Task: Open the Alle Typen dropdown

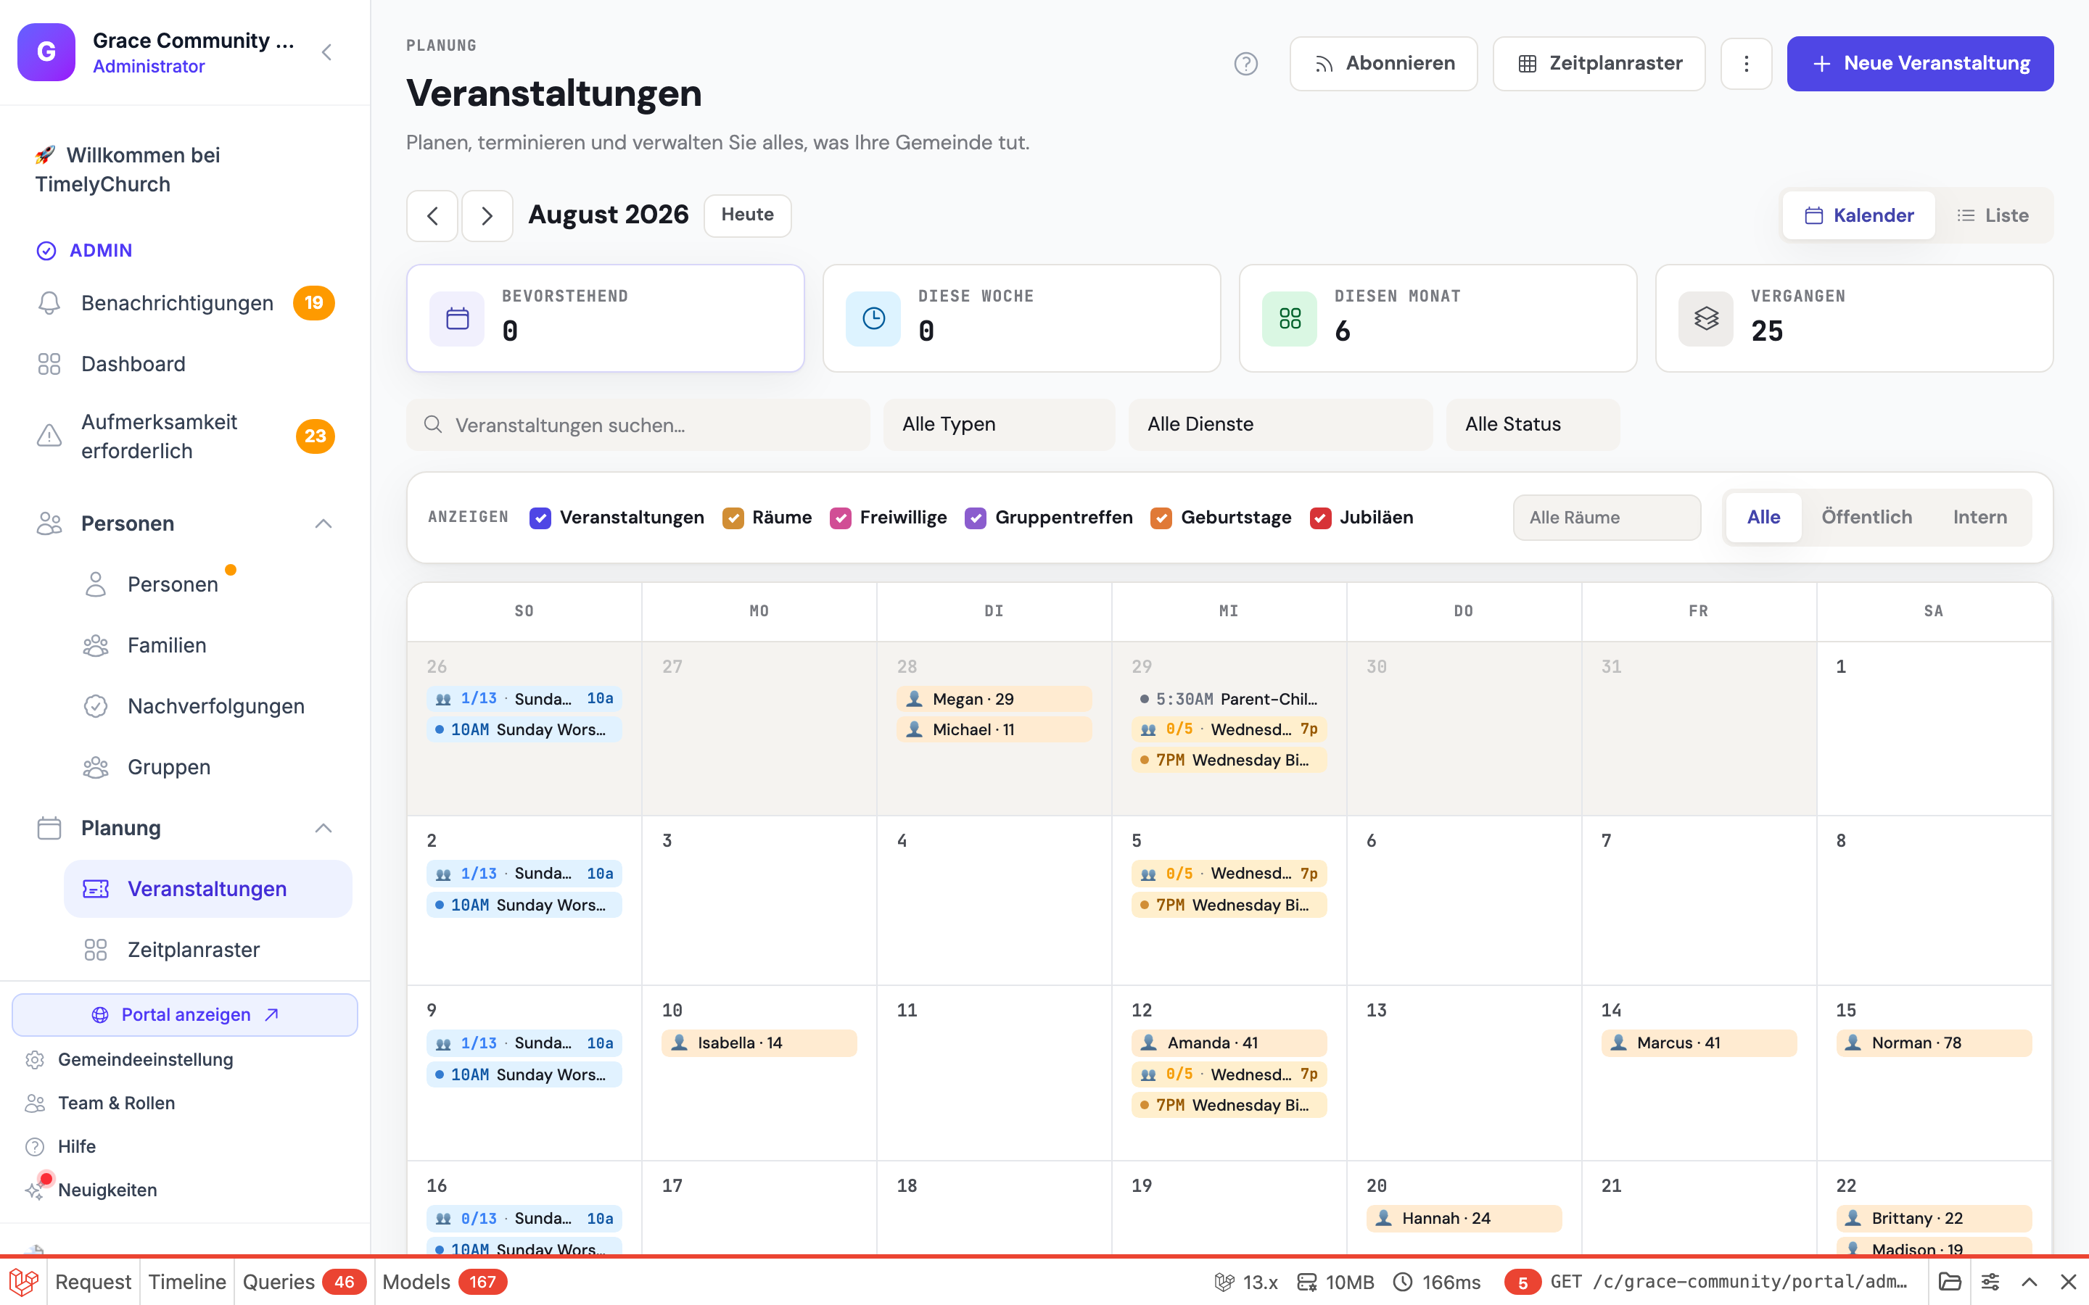Action: [x=999, y=425]
